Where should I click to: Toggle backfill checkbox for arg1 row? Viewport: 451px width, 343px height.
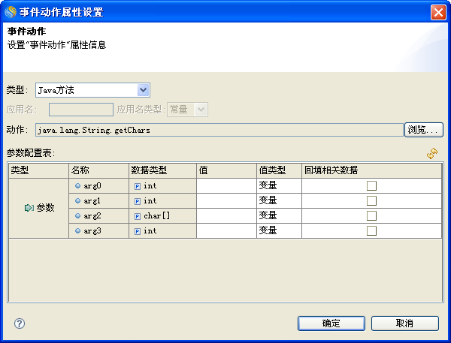point(371,200)
